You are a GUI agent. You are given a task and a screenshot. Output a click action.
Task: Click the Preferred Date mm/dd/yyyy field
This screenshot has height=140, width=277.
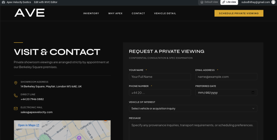point(226,93)
